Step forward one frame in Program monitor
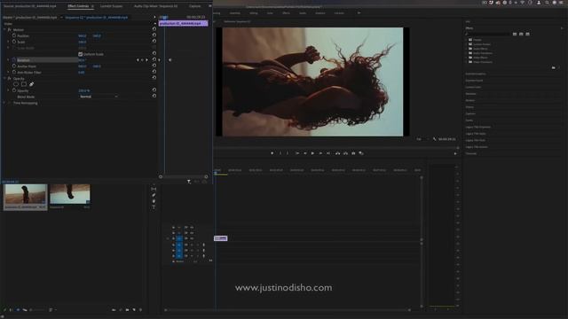568x319 pixels. 320,153
